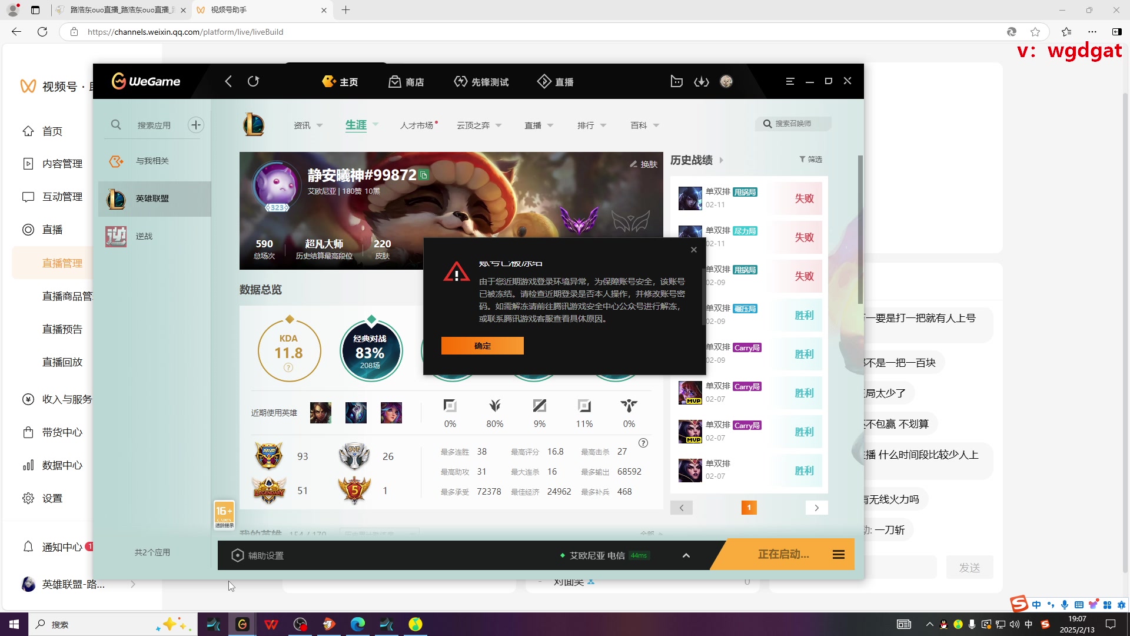Open 数据中心 in 视频号 sidebar
The height and width of the screenshot is (636, 1130).
tap(52, 465)
